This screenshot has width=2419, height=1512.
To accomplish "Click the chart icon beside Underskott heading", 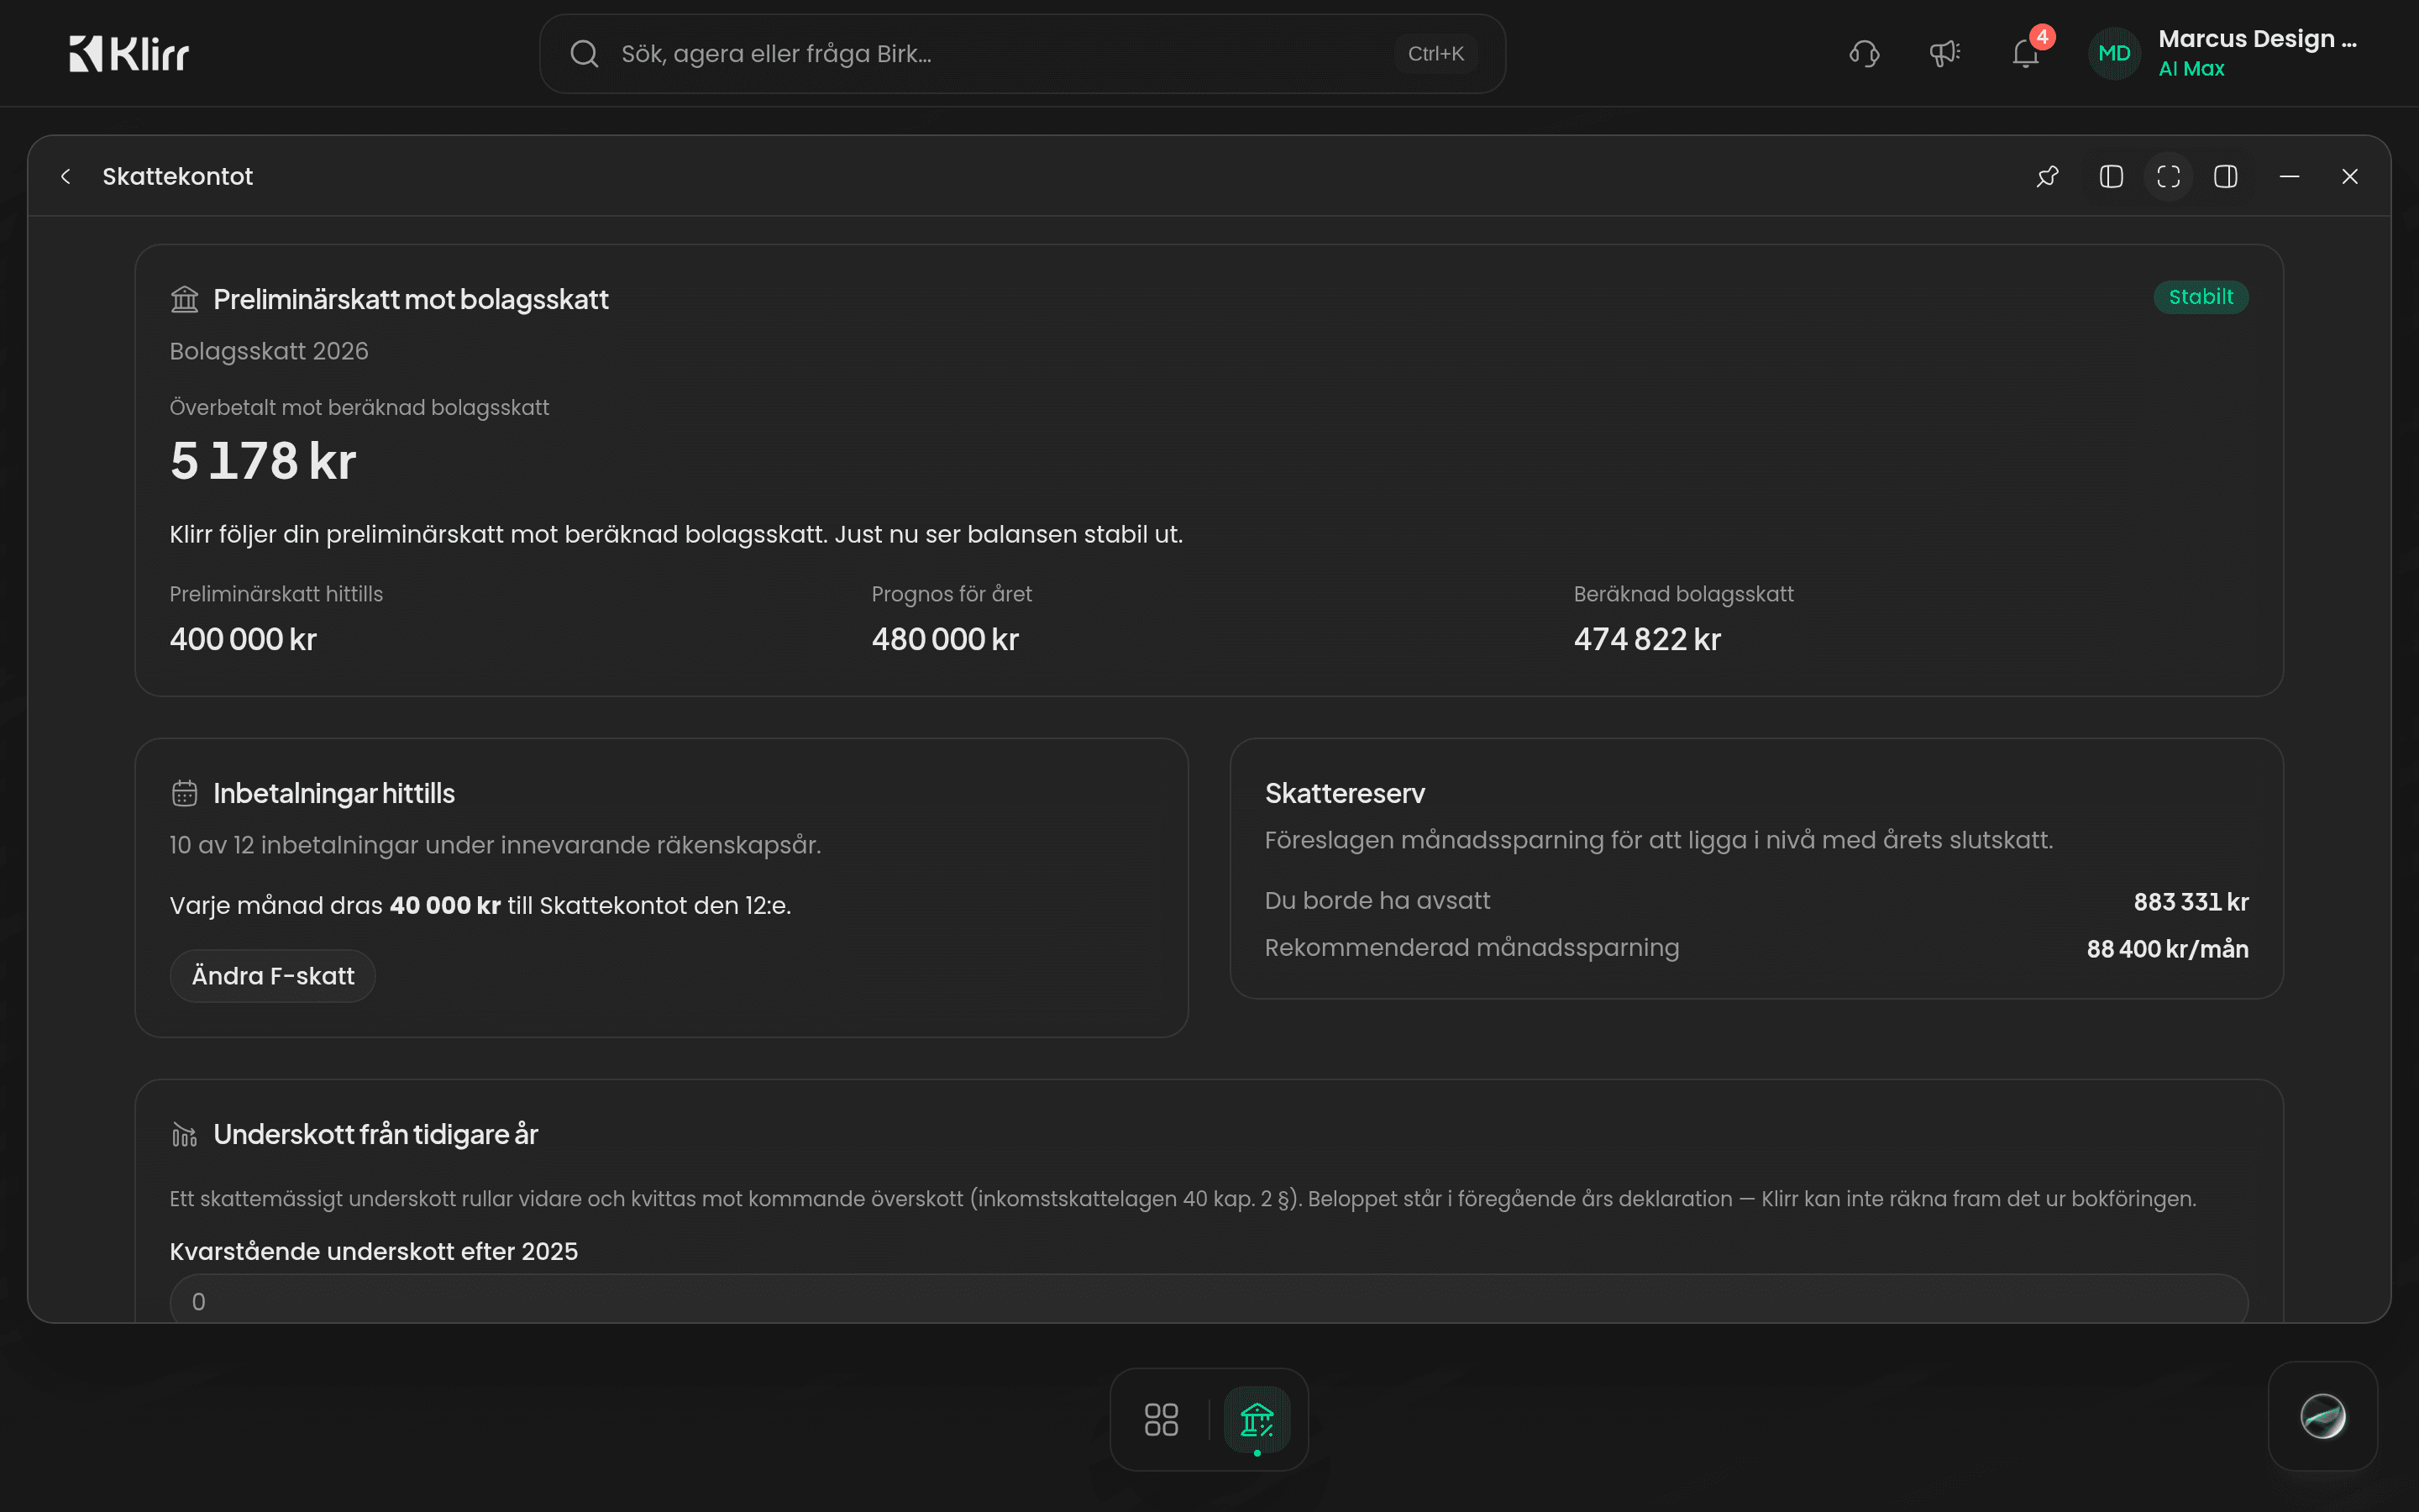I will [185, 1135].
